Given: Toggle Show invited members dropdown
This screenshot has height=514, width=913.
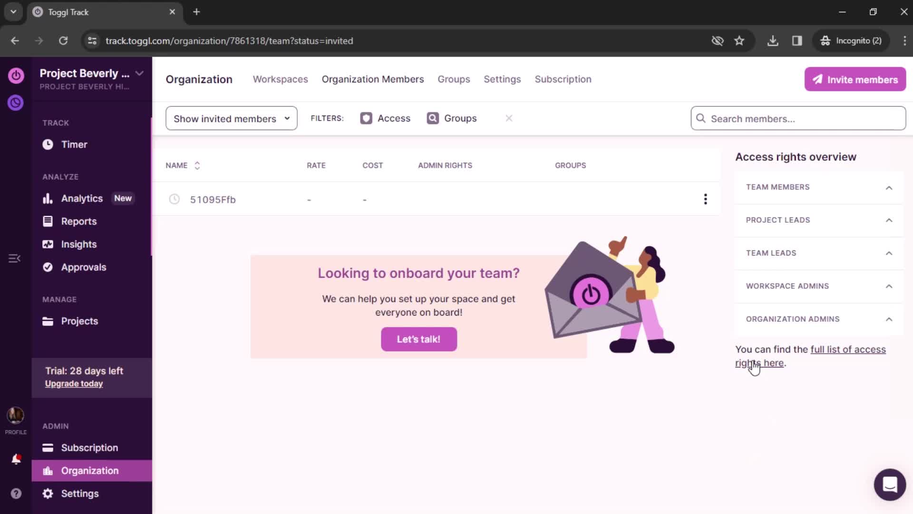Looking at the screenshot, I should click(231, 118).
